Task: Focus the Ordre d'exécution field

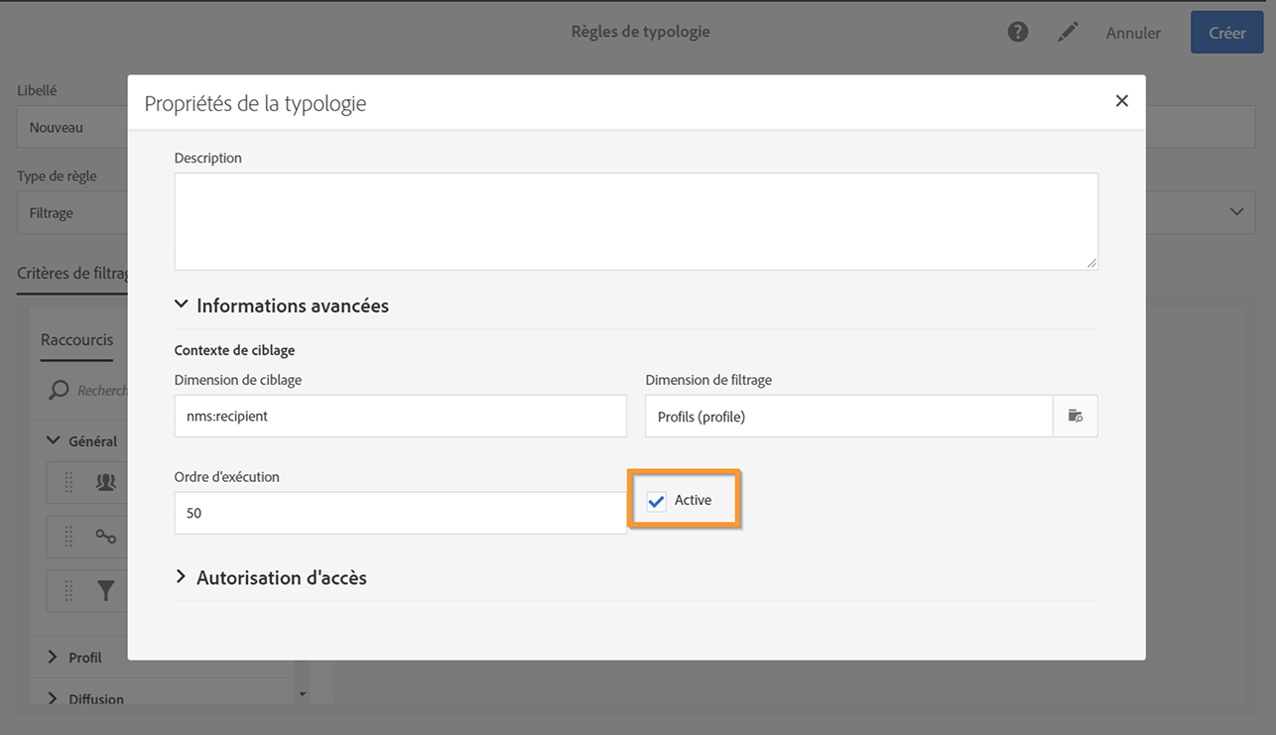Action: point(400,514)
